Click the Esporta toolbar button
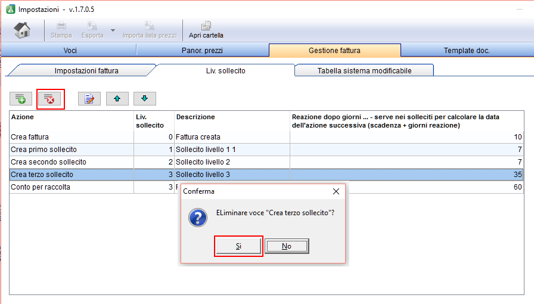534x304 pixels. (x=92, y=30)
